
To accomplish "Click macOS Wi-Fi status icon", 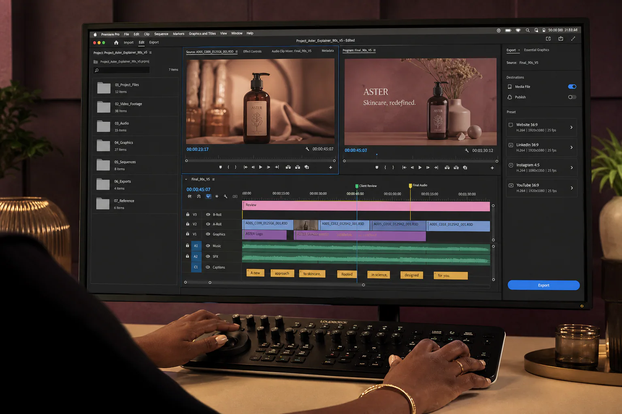I will point(518,30).
